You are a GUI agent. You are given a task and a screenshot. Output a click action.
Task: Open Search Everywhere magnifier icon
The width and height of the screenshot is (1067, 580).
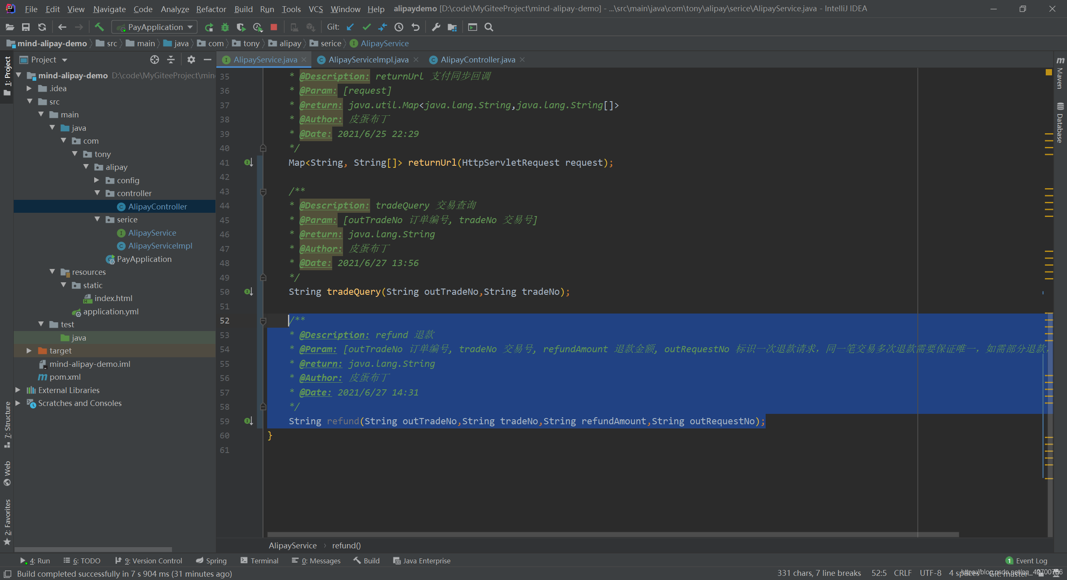489,27
